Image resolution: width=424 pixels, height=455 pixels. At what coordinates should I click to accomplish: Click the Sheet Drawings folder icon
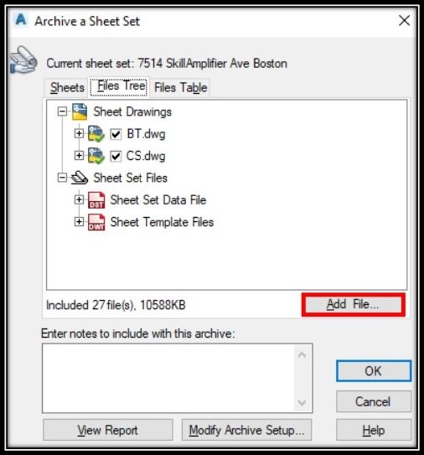[x=80, y=111]
